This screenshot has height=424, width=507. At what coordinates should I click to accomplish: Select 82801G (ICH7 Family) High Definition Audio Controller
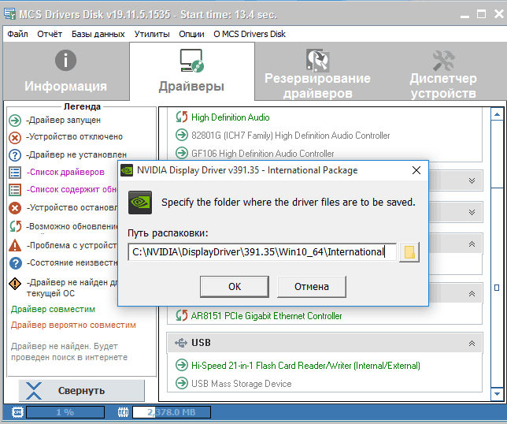(291, 136)
